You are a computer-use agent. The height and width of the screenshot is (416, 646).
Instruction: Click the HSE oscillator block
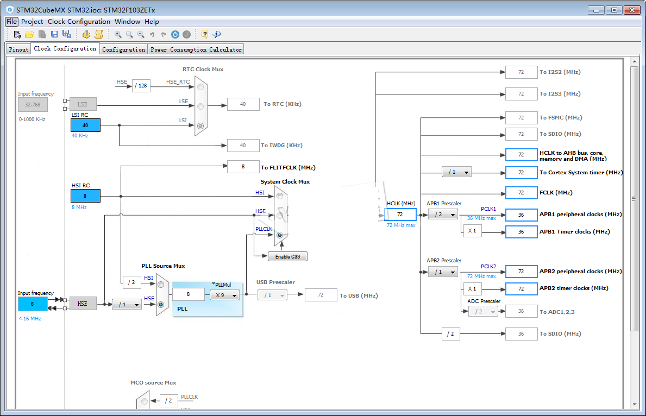(83, 304)
